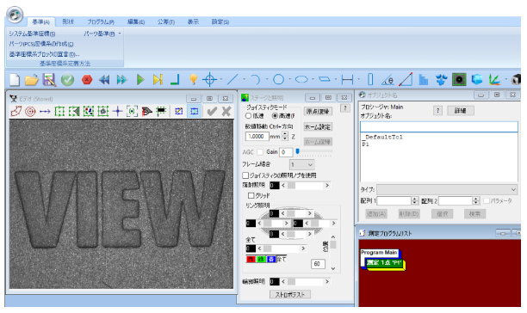Image resolution: width=527 pixels, height=313 pixels.
Task: Toggle the blue ring light color
Action: pyautogui.click(x=271, y=260)
